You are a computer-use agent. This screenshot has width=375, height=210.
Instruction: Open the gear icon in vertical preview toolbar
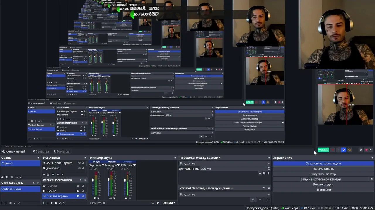(x=361, y=150)
